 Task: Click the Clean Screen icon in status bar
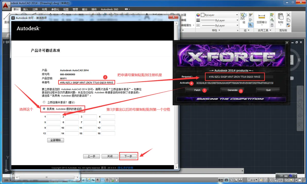click(300, 180)
